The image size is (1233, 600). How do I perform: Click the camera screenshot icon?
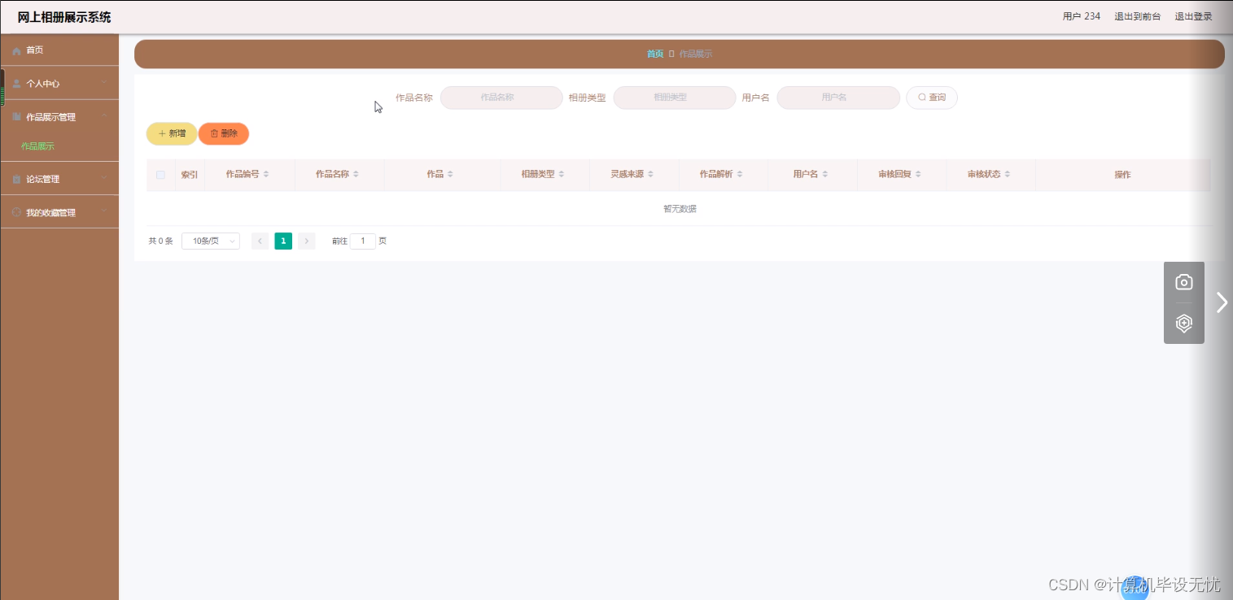click(1184, 282)
